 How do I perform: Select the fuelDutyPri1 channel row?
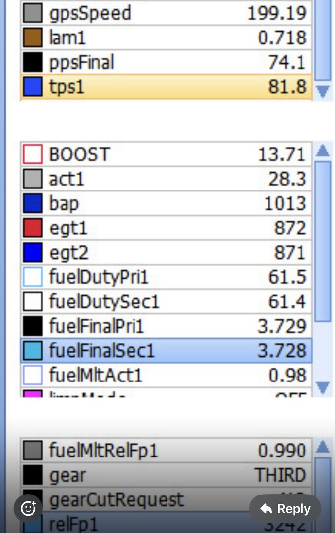[167, 277]
